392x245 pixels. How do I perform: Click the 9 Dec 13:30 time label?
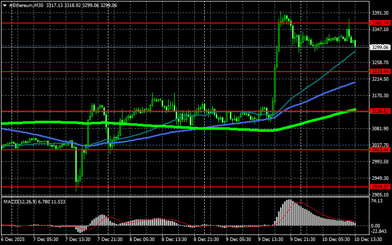pos(271,239)
